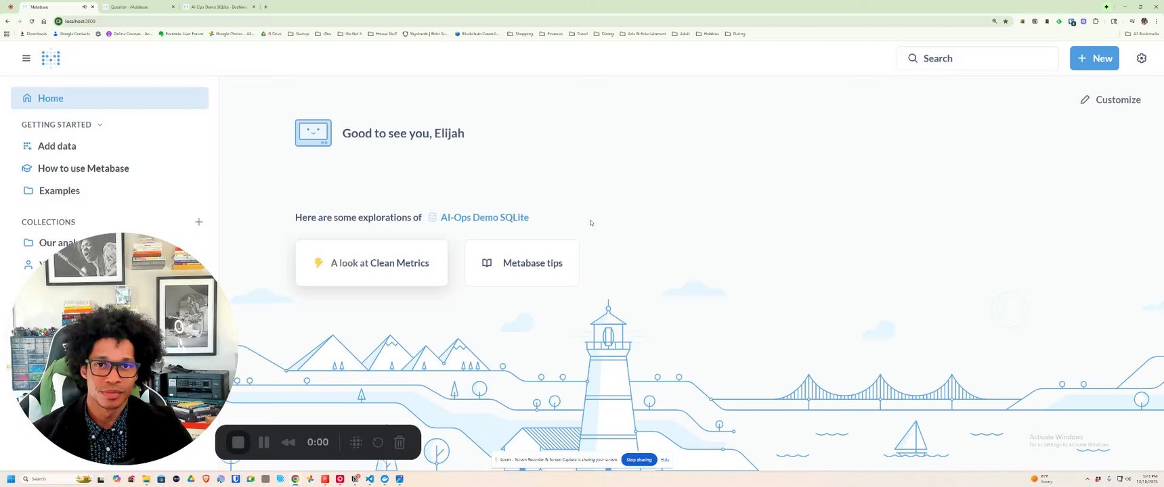
Task: Rewind the Loom recording
Action: (x=288, y=442)
